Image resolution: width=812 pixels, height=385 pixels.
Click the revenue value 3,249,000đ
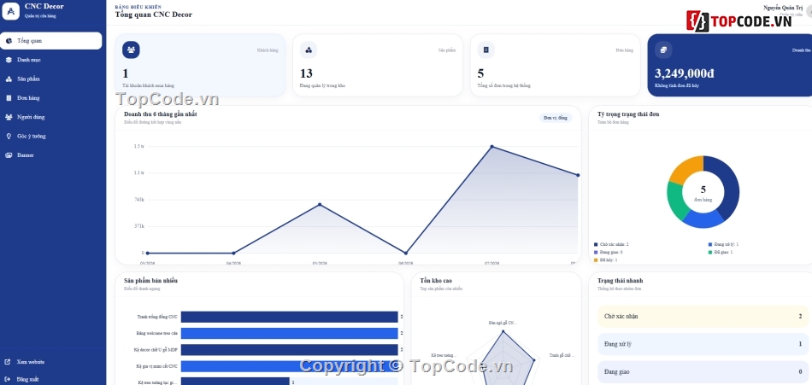[x=685, y=73]
